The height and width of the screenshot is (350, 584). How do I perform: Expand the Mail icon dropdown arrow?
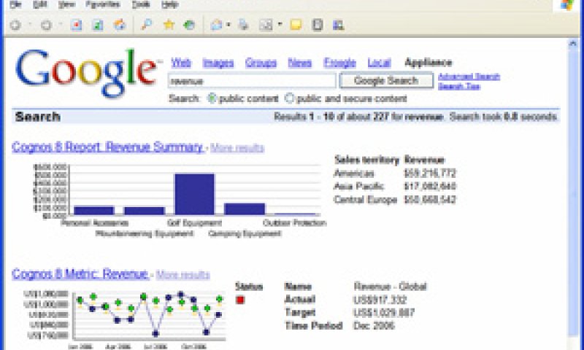coord(228,25)
